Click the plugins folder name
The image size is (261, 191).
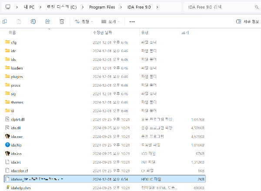point(17,77)
